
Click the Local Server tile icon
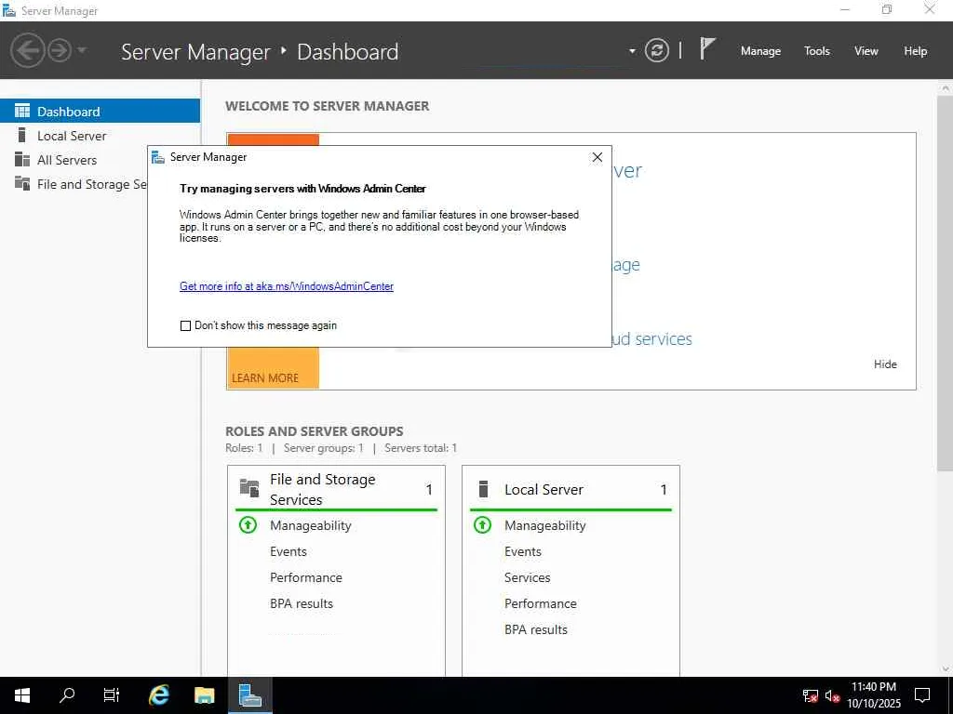click(483, 489)
